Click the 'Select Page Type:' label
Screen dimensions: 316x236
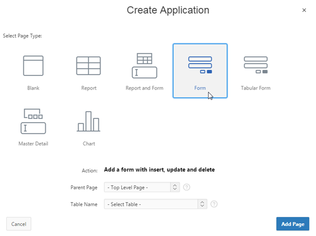tap(22, 36)
